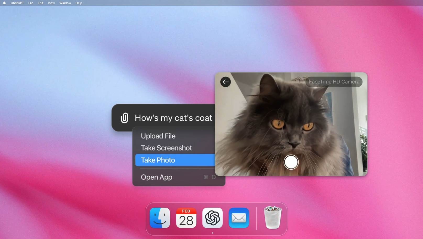Click the "How's my cat's coat" text field
Screen dimensions: 423x239
pyautogui.click(x=173, y=118)
